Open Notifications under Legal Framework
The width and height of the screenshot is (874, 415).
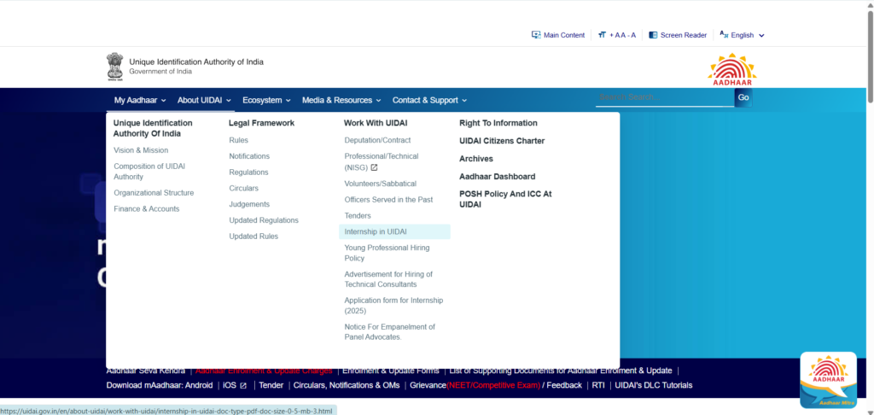(x=249, y=156)
